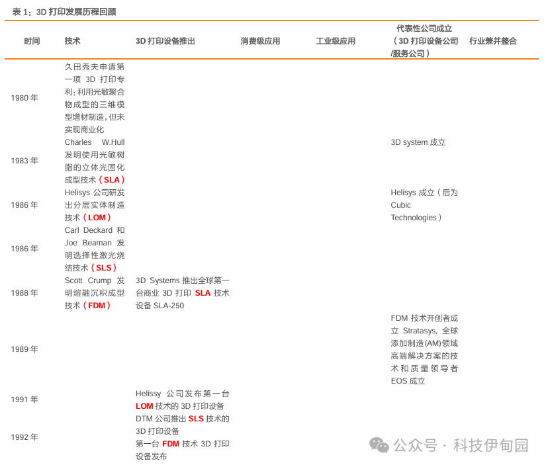Click "1986 年" in the Helisys LOM row
The image size is (546, 467).
(x=24, y=205)
